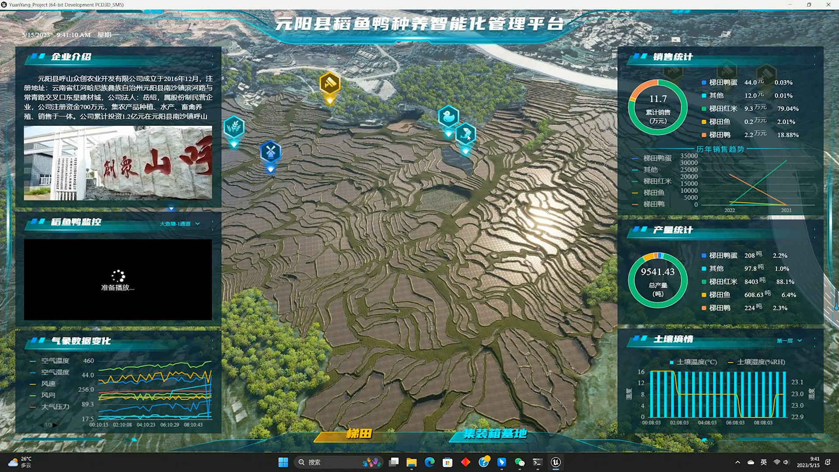Click the Unreal Engine taskbar icon

click(x=556, y=462)
